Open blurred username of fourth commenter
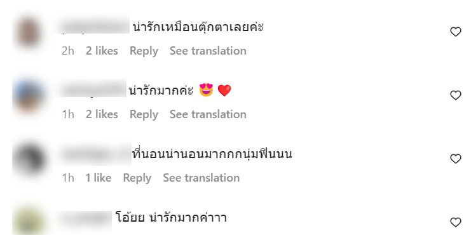Viewport: 471px width, 235px height. 85,219
